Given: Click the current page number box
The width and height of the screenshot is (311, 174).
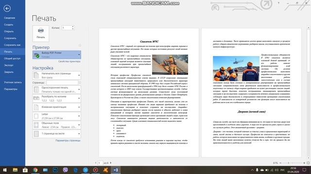Looking at the screenshot, I should [101, 163].
